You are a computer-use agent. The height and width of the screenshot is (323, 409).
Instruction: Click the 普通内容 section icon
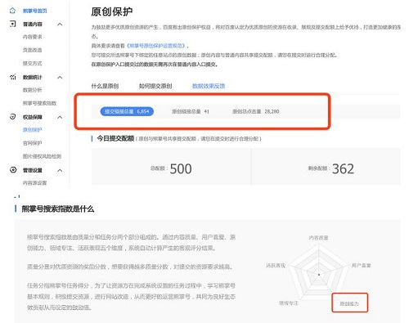click(13, 24)
